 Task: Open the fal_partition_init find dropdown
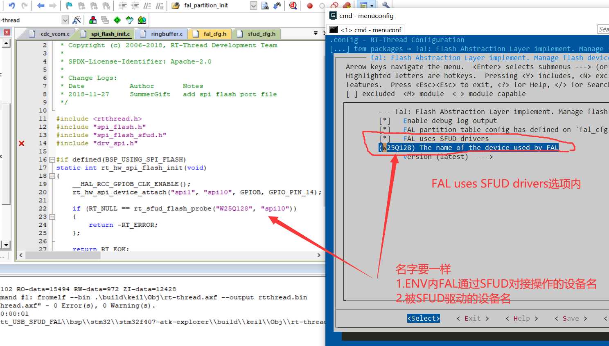(253, 5)
